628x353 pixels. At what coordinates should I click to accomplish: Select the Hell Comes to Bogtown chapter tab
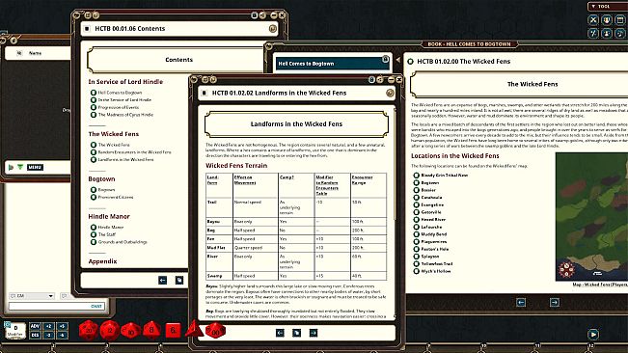[332, 64]
